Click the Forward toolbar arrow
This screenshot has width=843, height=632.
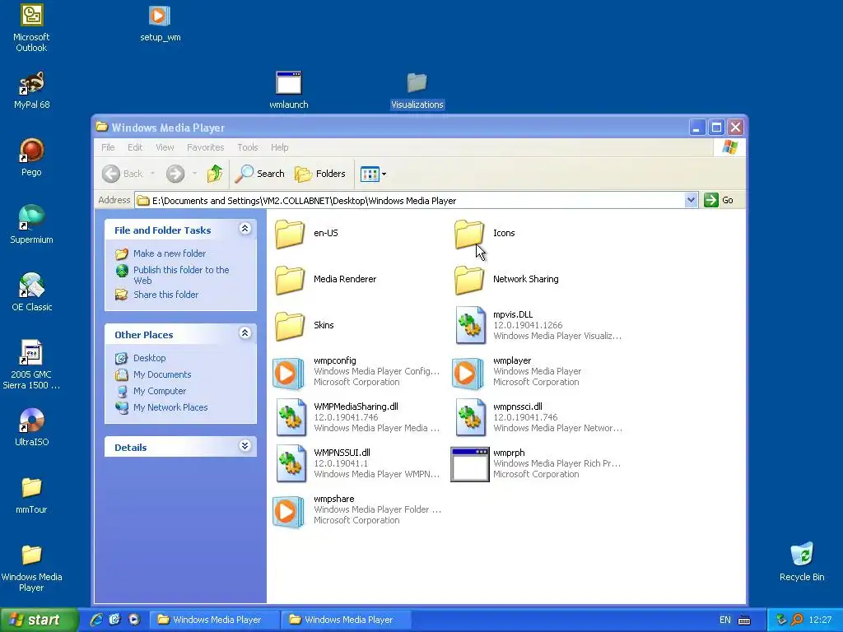pos(175,174)
